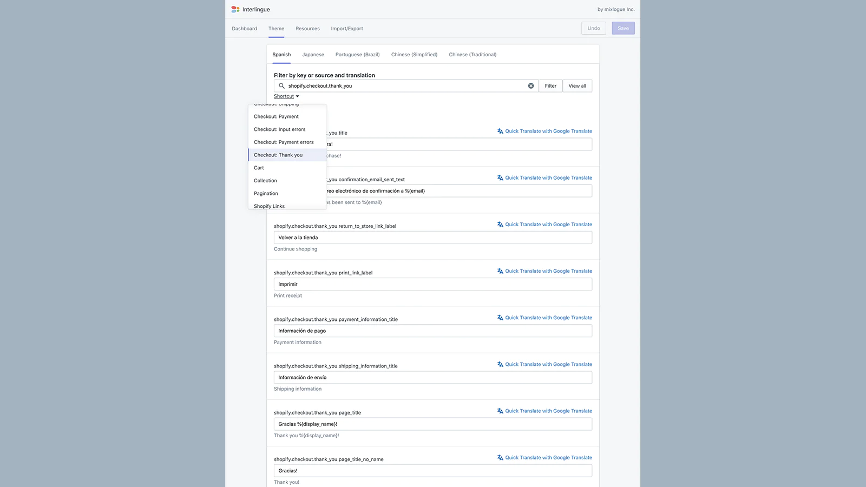Open the Portuguese (Brazil) tab

[x=357, y=55]
